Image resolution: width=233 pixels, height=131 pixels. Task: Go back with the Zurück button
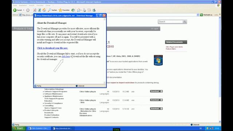coord(17,10)
